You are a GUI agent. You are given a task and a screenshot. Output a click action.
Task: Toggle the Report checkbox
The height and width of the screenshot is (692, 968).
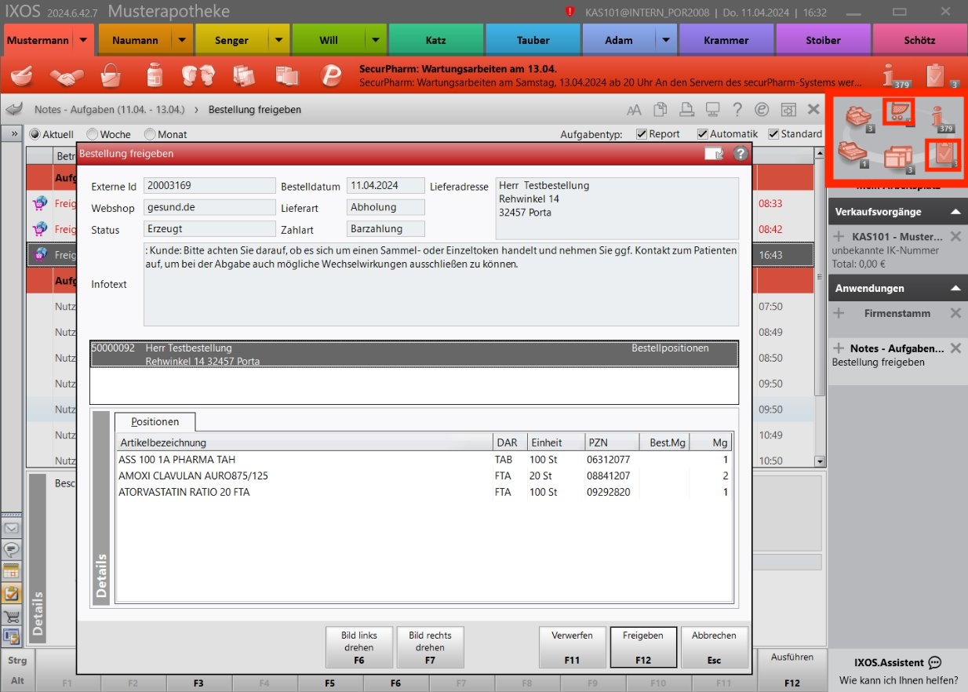tap(641, 134)
